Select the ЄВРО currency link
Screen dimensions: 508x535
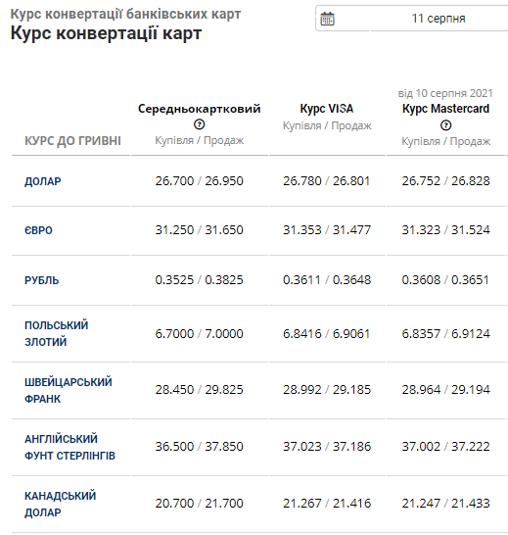38,230
